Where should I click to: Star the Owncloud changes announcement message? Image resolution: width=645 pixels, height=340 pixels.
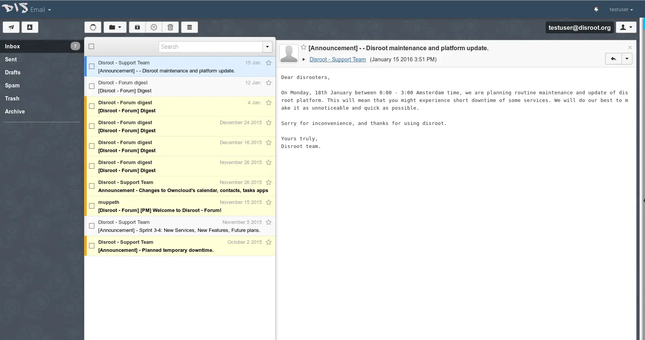[x=269, y=182]
